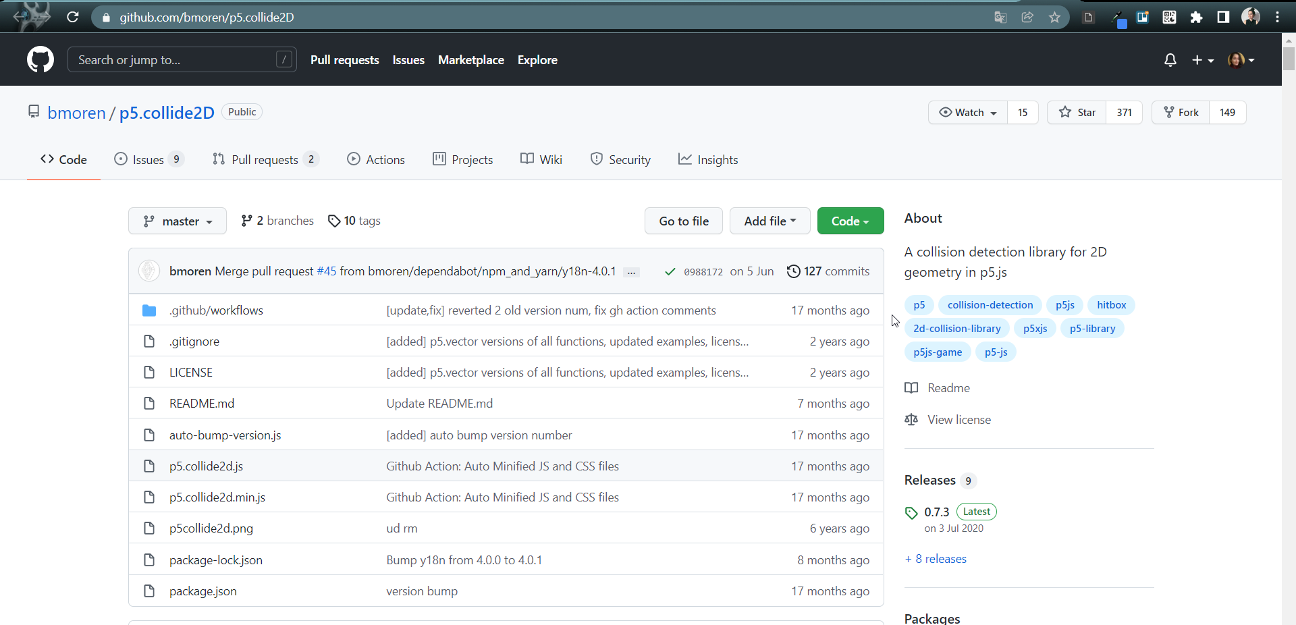Click the .github/workflows folder icon

pos(149,310)
